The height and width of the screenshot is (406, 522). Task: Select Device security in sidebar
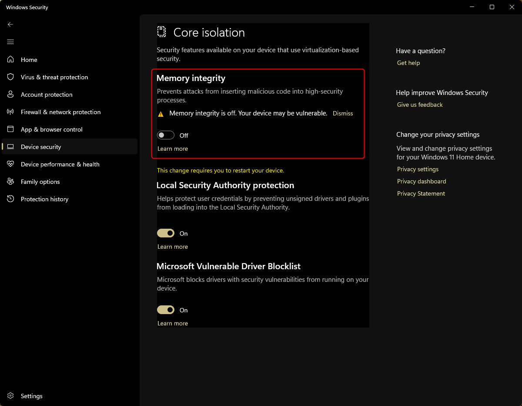70,147
